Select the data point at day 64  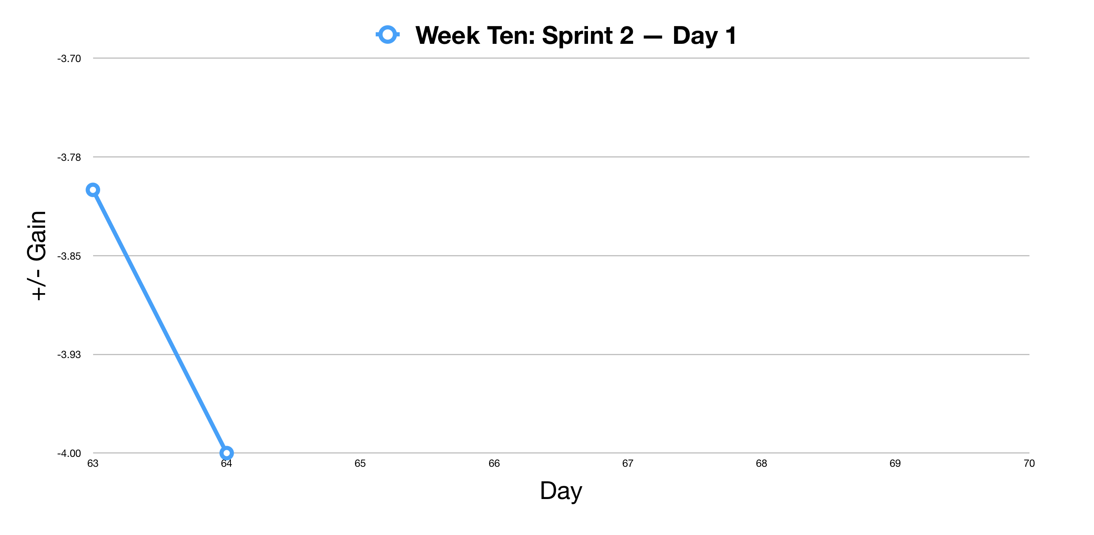coord(226,453)
